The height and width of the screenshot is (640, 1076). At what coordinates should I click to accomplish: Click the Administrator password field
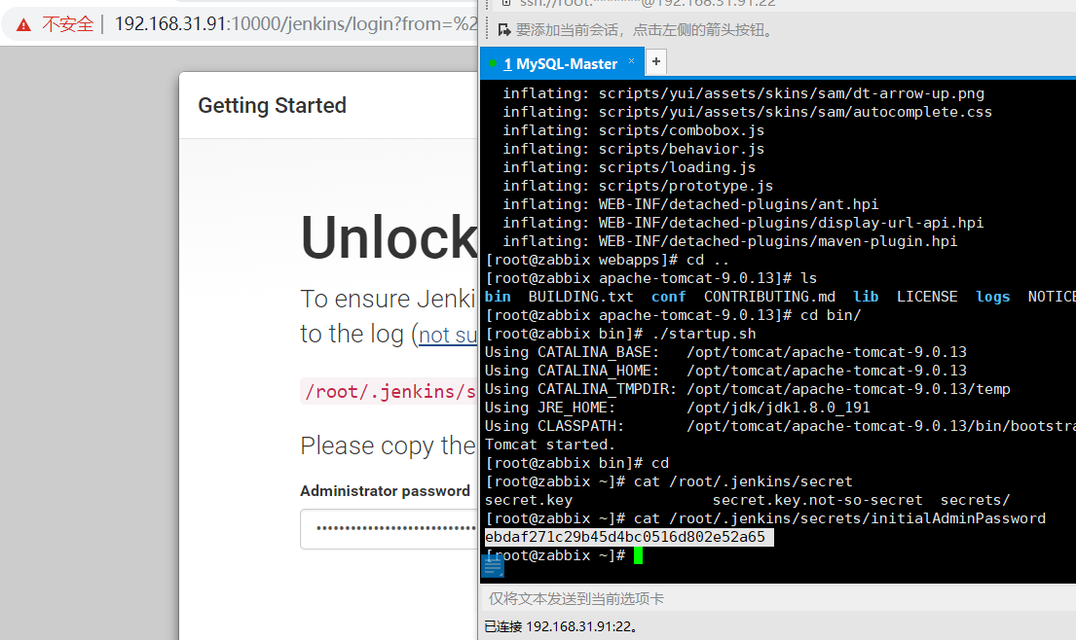coord(389,528)
